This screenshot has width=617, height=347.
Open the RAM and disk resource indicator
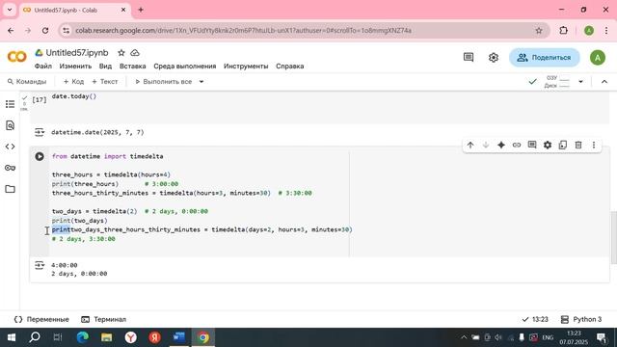click(x=557, y=82)
